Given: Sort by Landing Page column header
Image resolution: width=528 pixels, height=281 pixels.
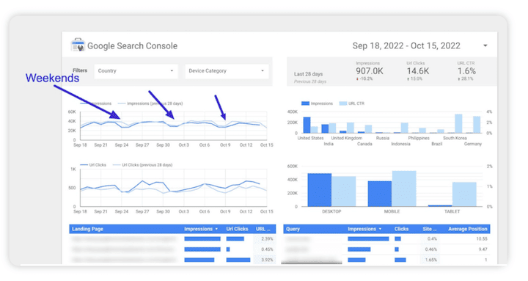Looking at the screenshot, I should pos(87,229).
